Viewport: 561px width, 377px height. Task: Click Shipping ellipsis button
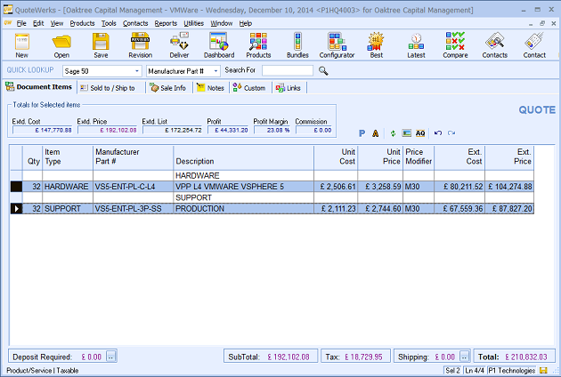[x=464, y=357]
